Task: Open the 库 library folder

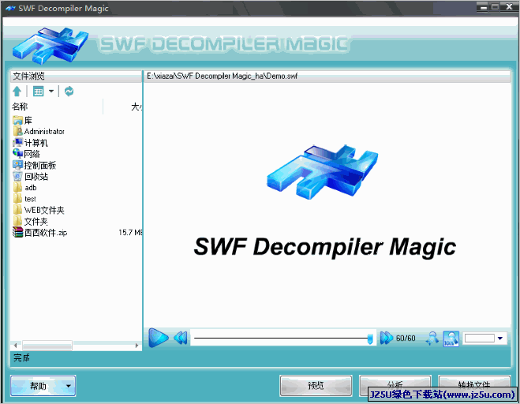Action: (22, 121)
